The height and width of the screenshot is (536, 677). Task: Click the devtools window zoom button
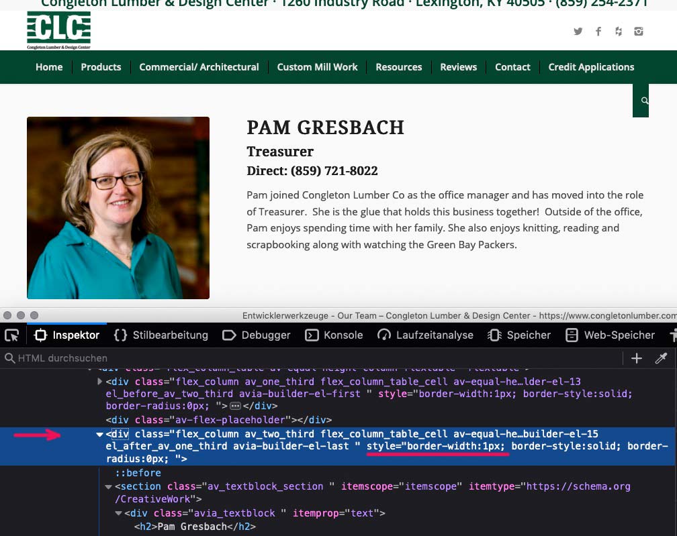pos(34,315)
